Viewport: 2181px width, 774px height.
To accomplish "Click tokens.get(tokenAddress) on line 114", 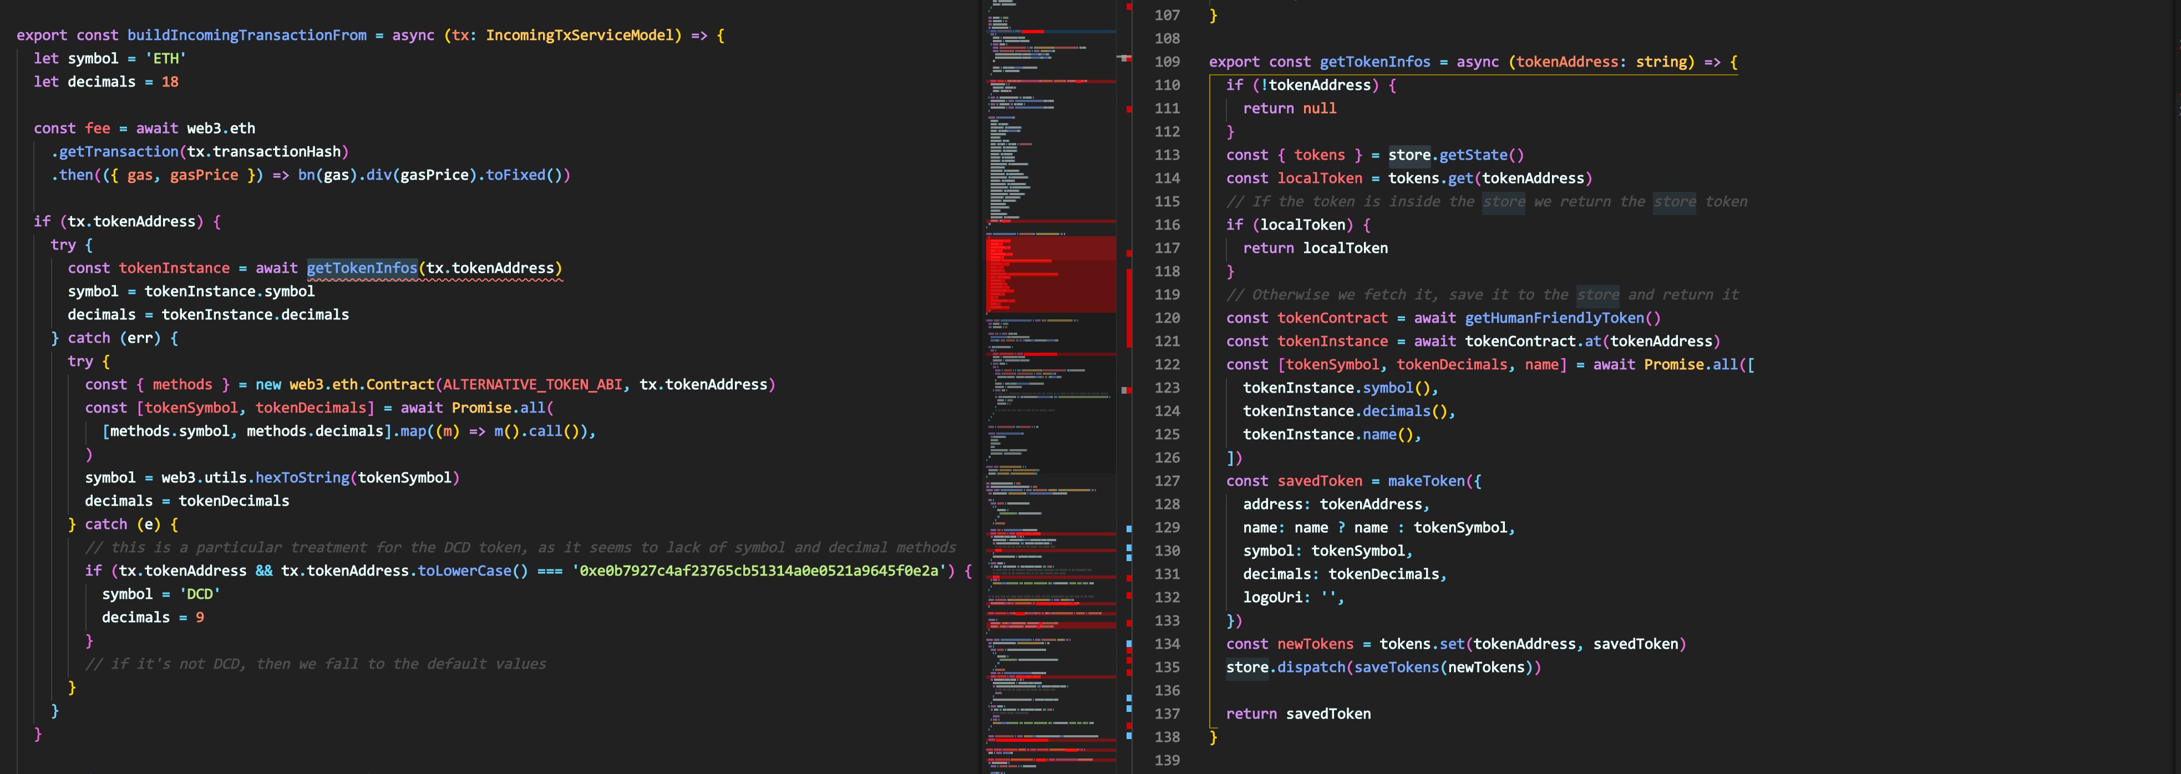I will [1490, 179].
